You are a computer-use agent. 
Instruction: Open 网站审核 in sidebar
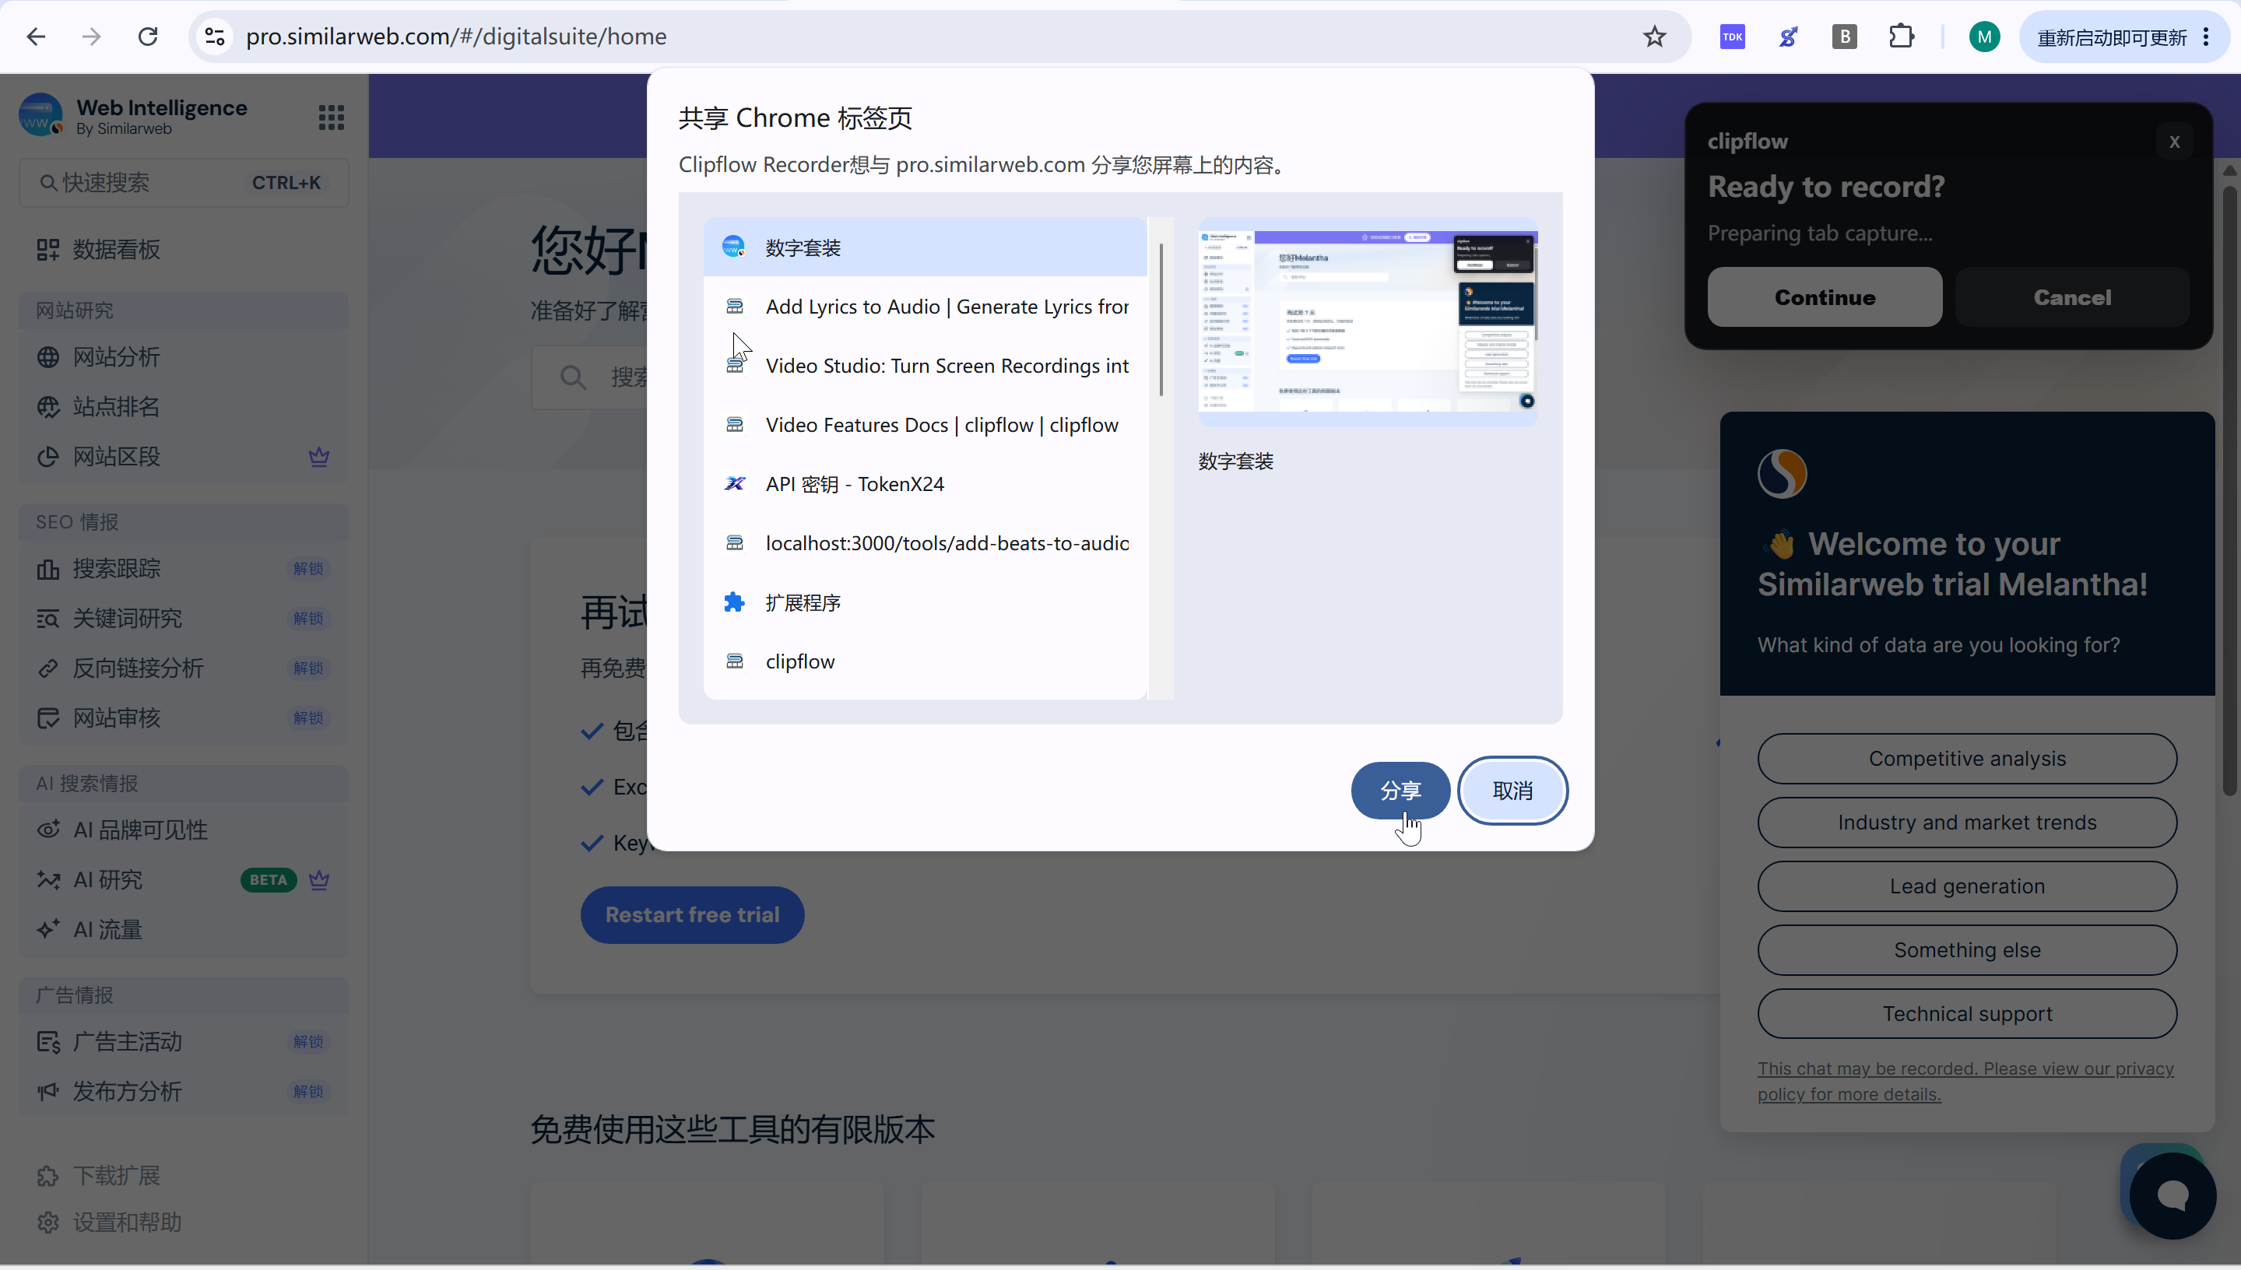pos(183,717)
